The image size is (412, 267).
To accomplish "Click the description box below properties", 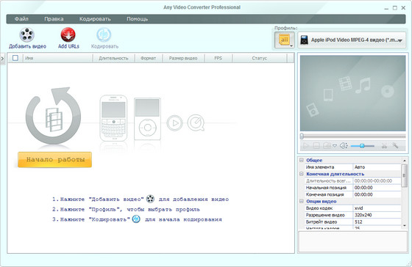I will [353, 241].
